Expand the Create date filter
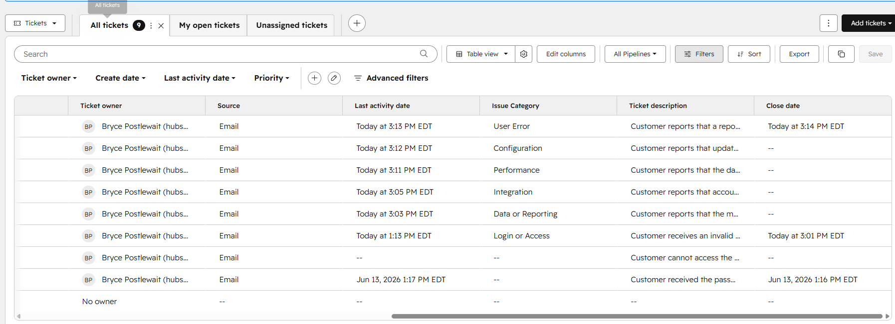Viewport: 895px width, 324px height. pyautogui.click(x=120, y=78)
